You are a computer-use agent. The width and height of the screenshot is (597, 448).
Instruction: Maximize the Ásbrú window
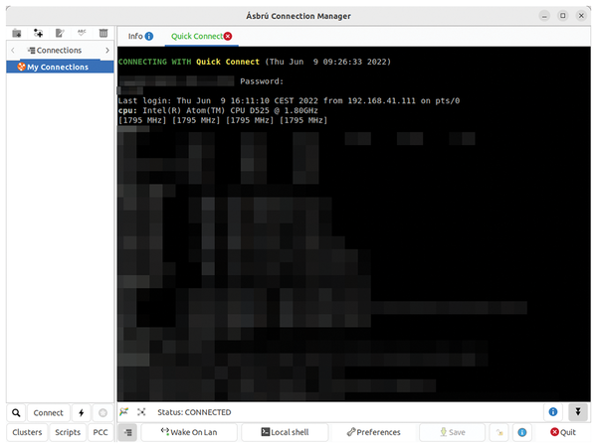point(563,16)
